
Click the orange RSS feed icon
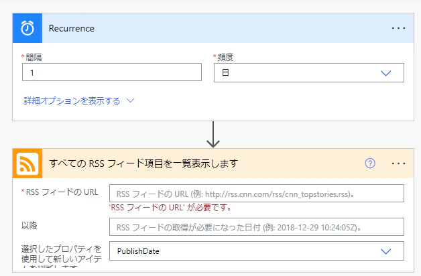tap(27, 163)
